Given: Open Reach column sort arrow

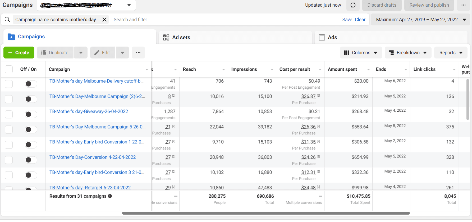Looking at the screenshot, I should [x=223, y=70].
